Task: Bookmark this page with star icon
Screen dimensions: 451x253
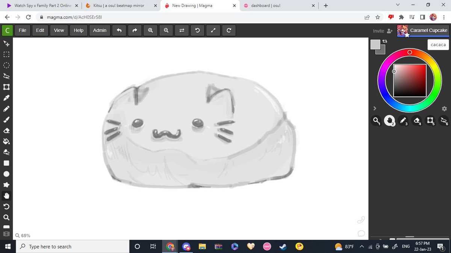Action: pyautogui.click(x=378, y=17)
